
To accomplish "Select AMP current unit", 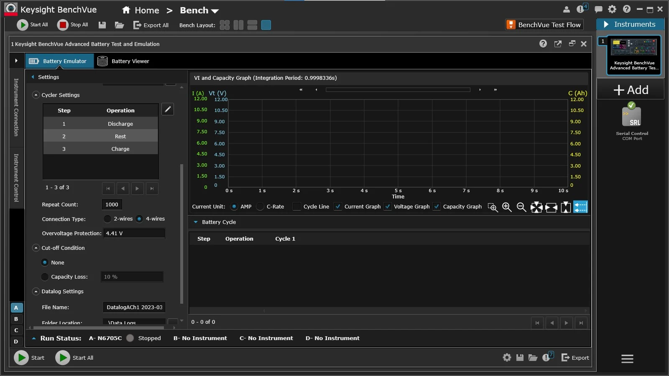I will [x=234, y=206].
